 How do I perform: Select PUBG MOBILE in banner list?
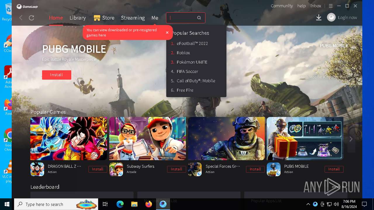coord(334,46)
